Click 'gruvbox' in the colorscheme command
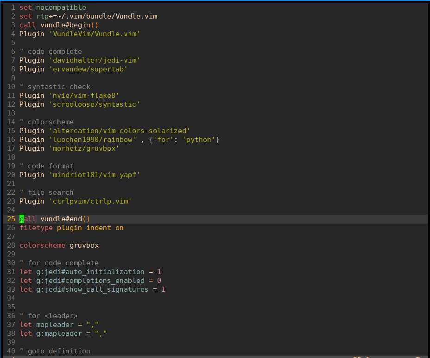Image resolution: width=430 pixels, height=358 pixels. click(84, 245)
